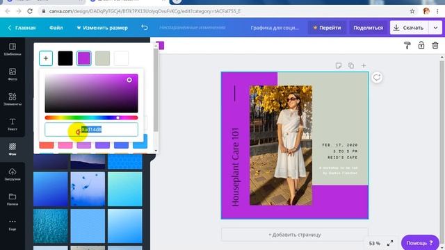The image size is (445, 250).
Task: Select Houseplant Care 101 vertical text
Action: [235, 167]
